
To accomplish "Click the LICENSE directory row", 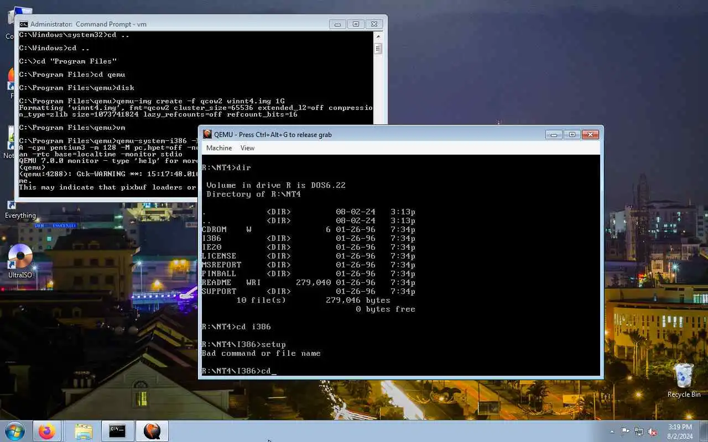I will pos(309,256).
